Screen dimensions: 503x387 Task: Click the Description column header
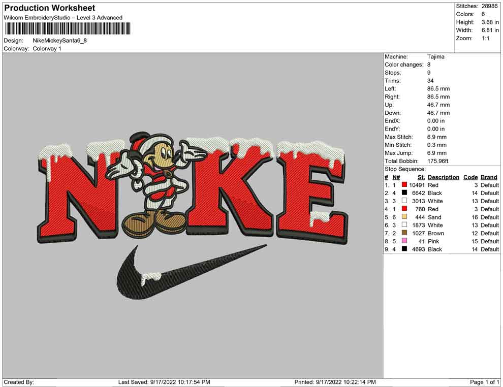pos(444,177)
